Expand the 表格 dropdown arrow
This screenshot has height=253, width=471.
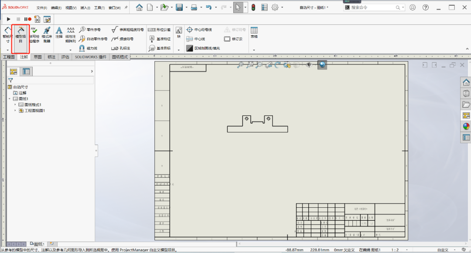[254, 50]
